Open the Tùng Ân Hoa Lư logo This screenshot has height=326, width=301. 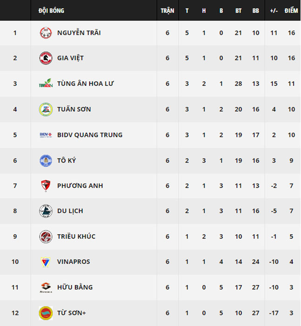[x=46, y=83]
